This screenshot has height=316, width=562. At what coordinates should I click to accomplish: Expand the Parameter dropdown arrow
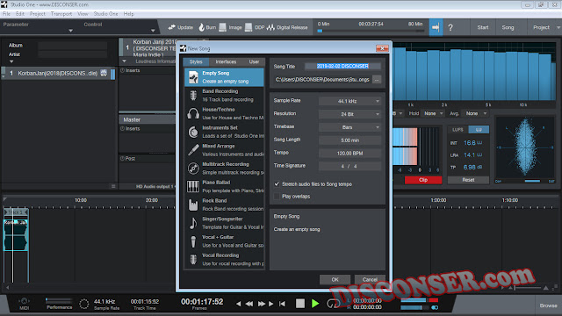coord(70,31)
